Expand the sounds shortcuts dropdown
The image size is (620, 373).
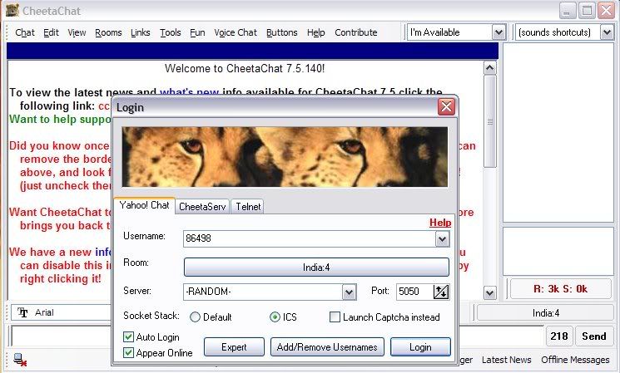click(x=606, y=32)
